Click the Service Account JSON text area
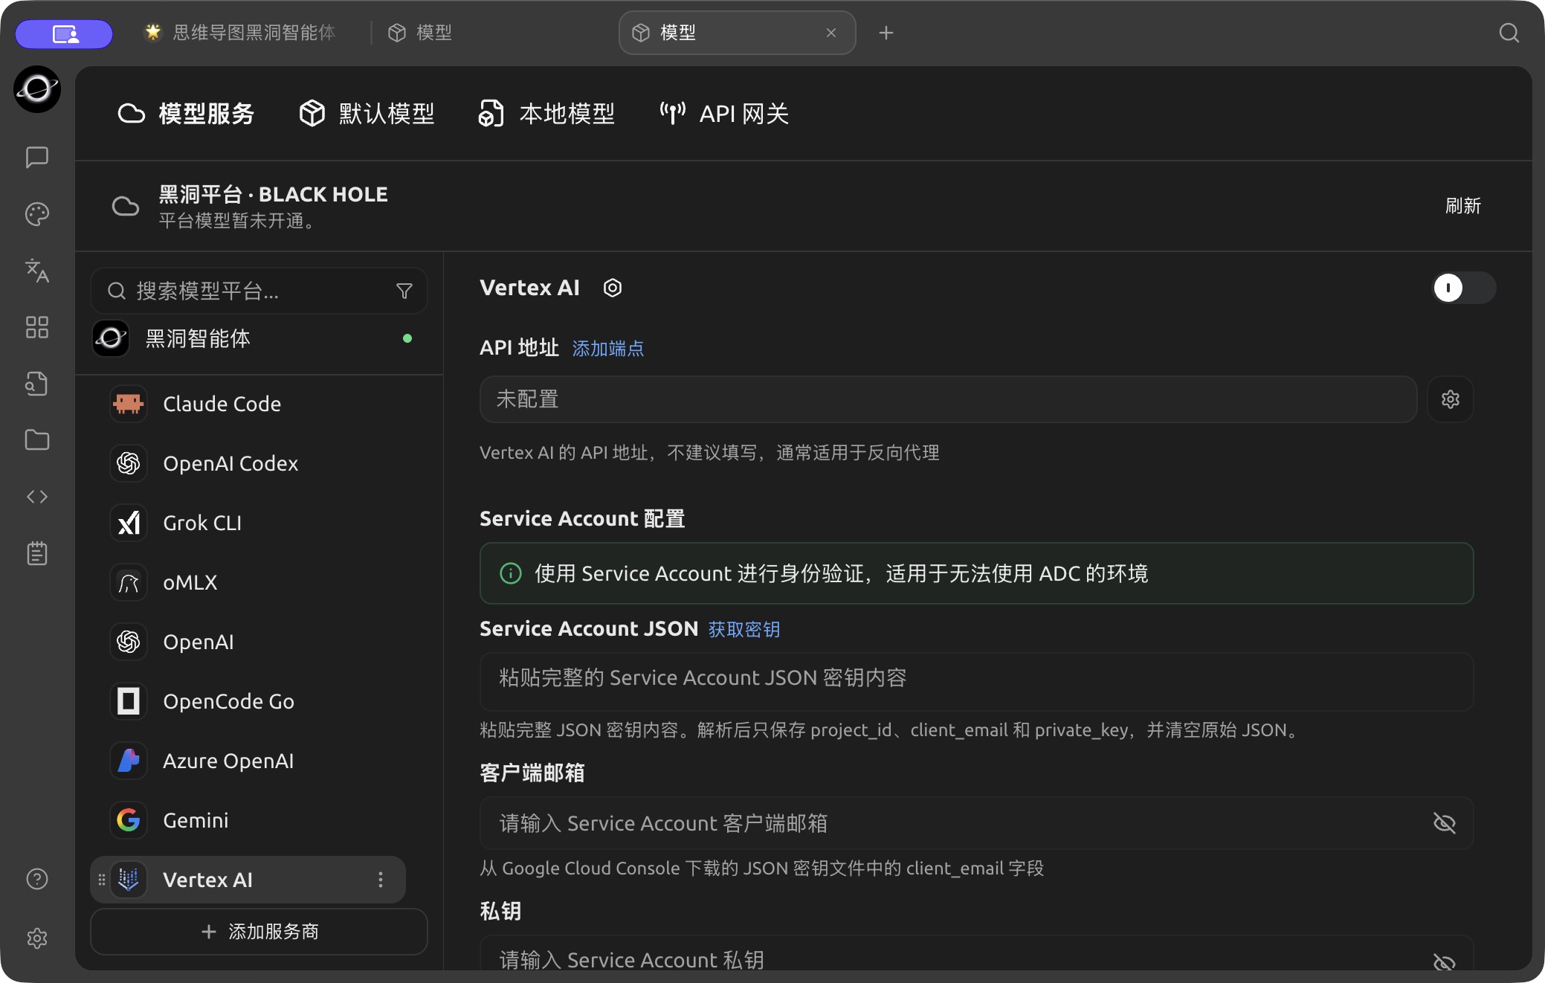Image resolution: width=1545 pixels, height=983 pixels. coord(977,681)
